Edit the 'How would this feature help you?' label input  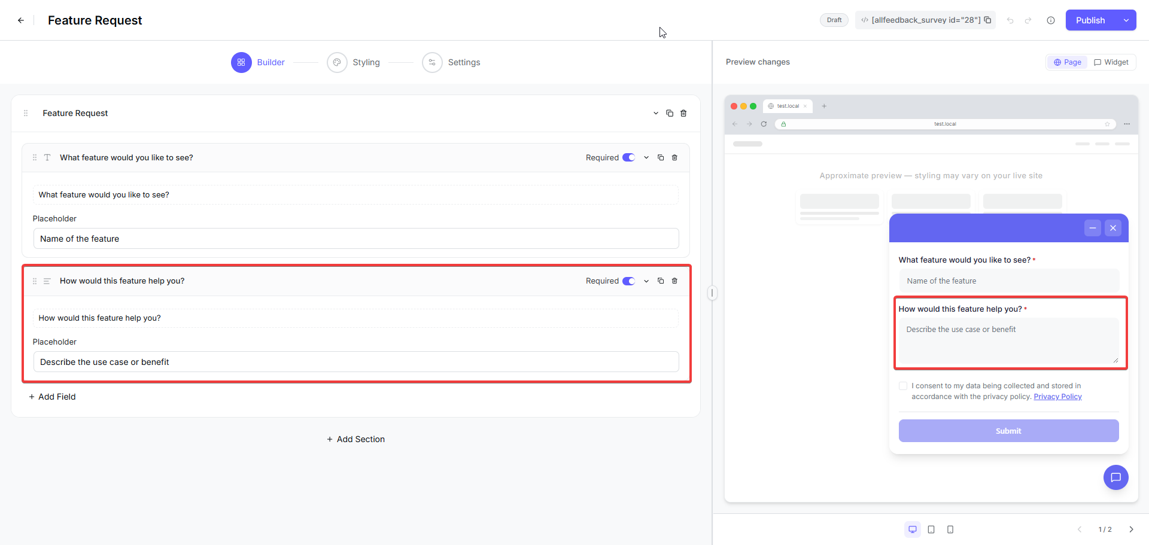coord(355,318)
